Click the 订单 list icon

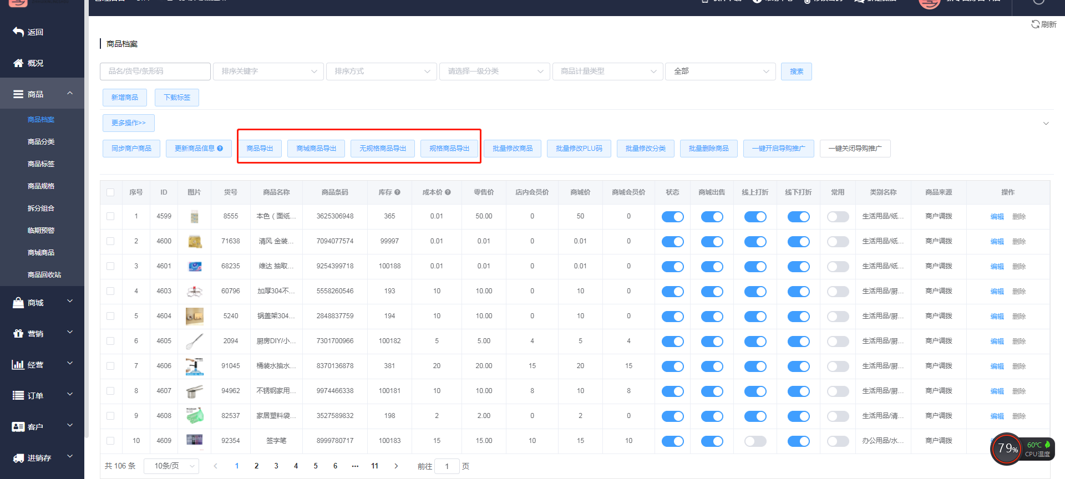coord(18,396)
